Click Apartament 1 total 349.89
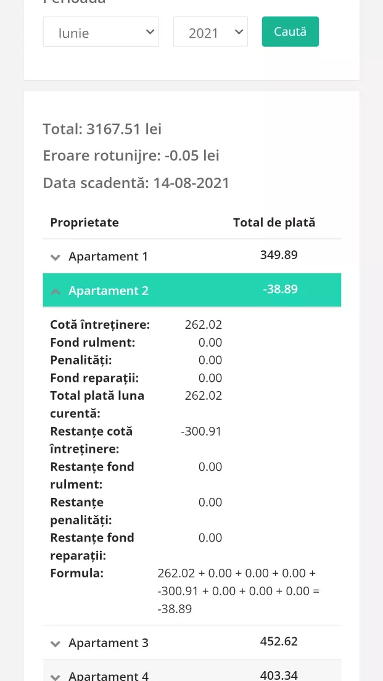The height and width of the screenshot is (681, 383). click(x=279, y=255)
